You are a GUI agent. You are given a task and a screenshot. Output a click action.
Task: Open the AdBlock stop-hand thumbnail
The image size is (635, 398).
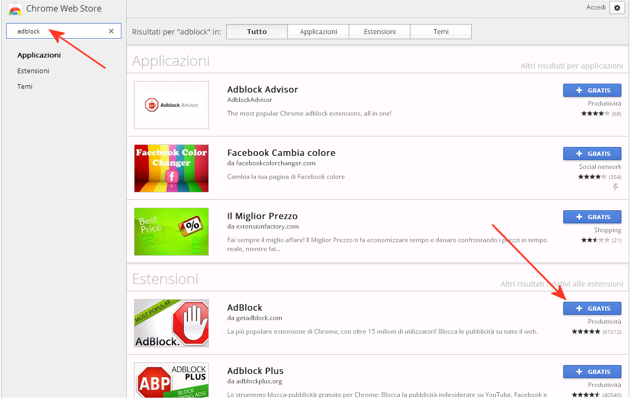(171, 323)
